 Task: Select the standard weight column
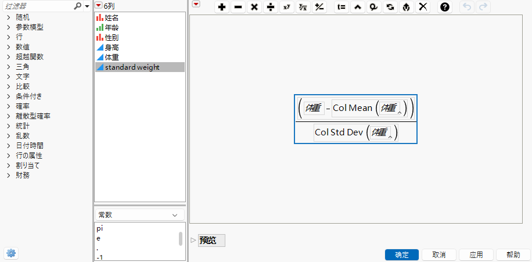pos(140,67)
